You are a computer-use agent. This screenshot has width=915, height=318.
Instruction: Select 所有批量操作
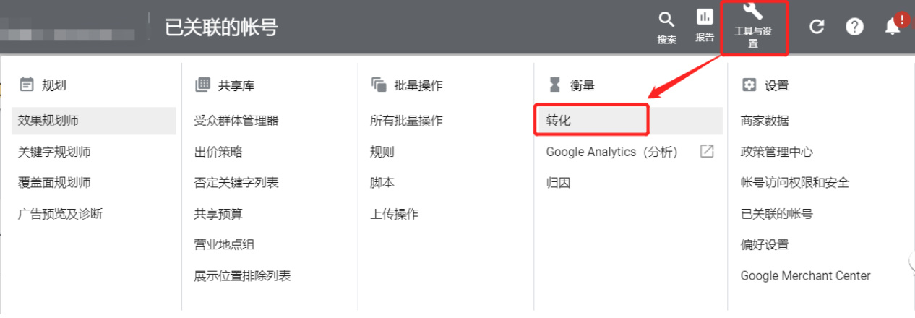[406, 121]
